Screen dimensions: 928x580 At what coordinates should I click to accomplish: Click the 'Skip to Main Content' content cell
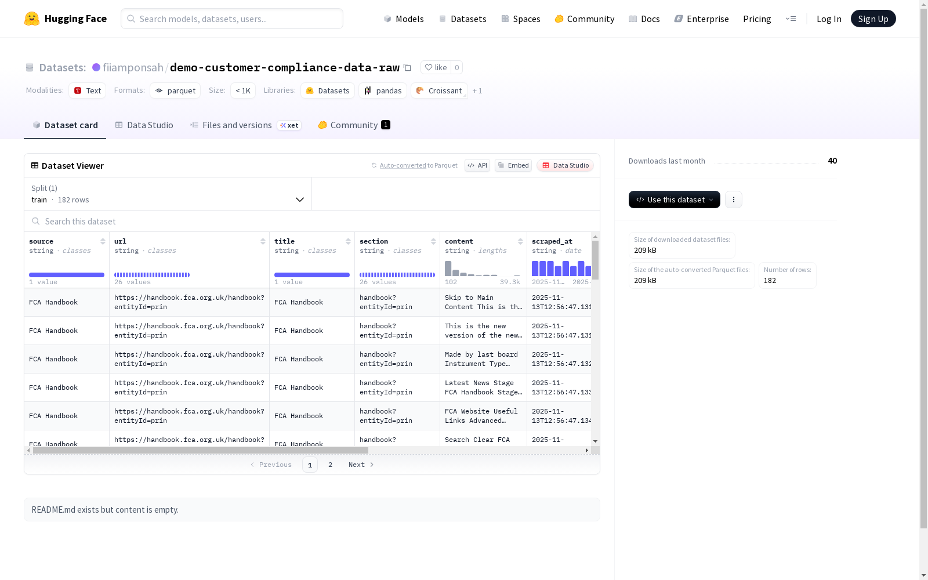pyautogui.click(x=483, y=302)
